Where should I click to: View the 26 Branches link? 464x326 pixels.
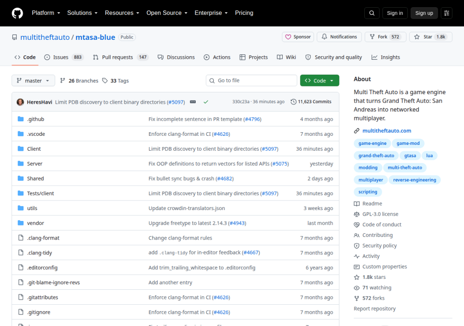79,81
